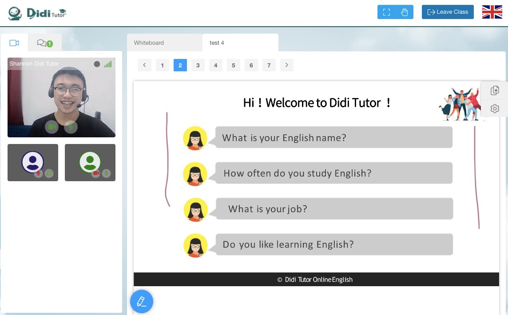Click the tutor's recording status dot
This screenshot has height=315, width=508.
(97, 64)
